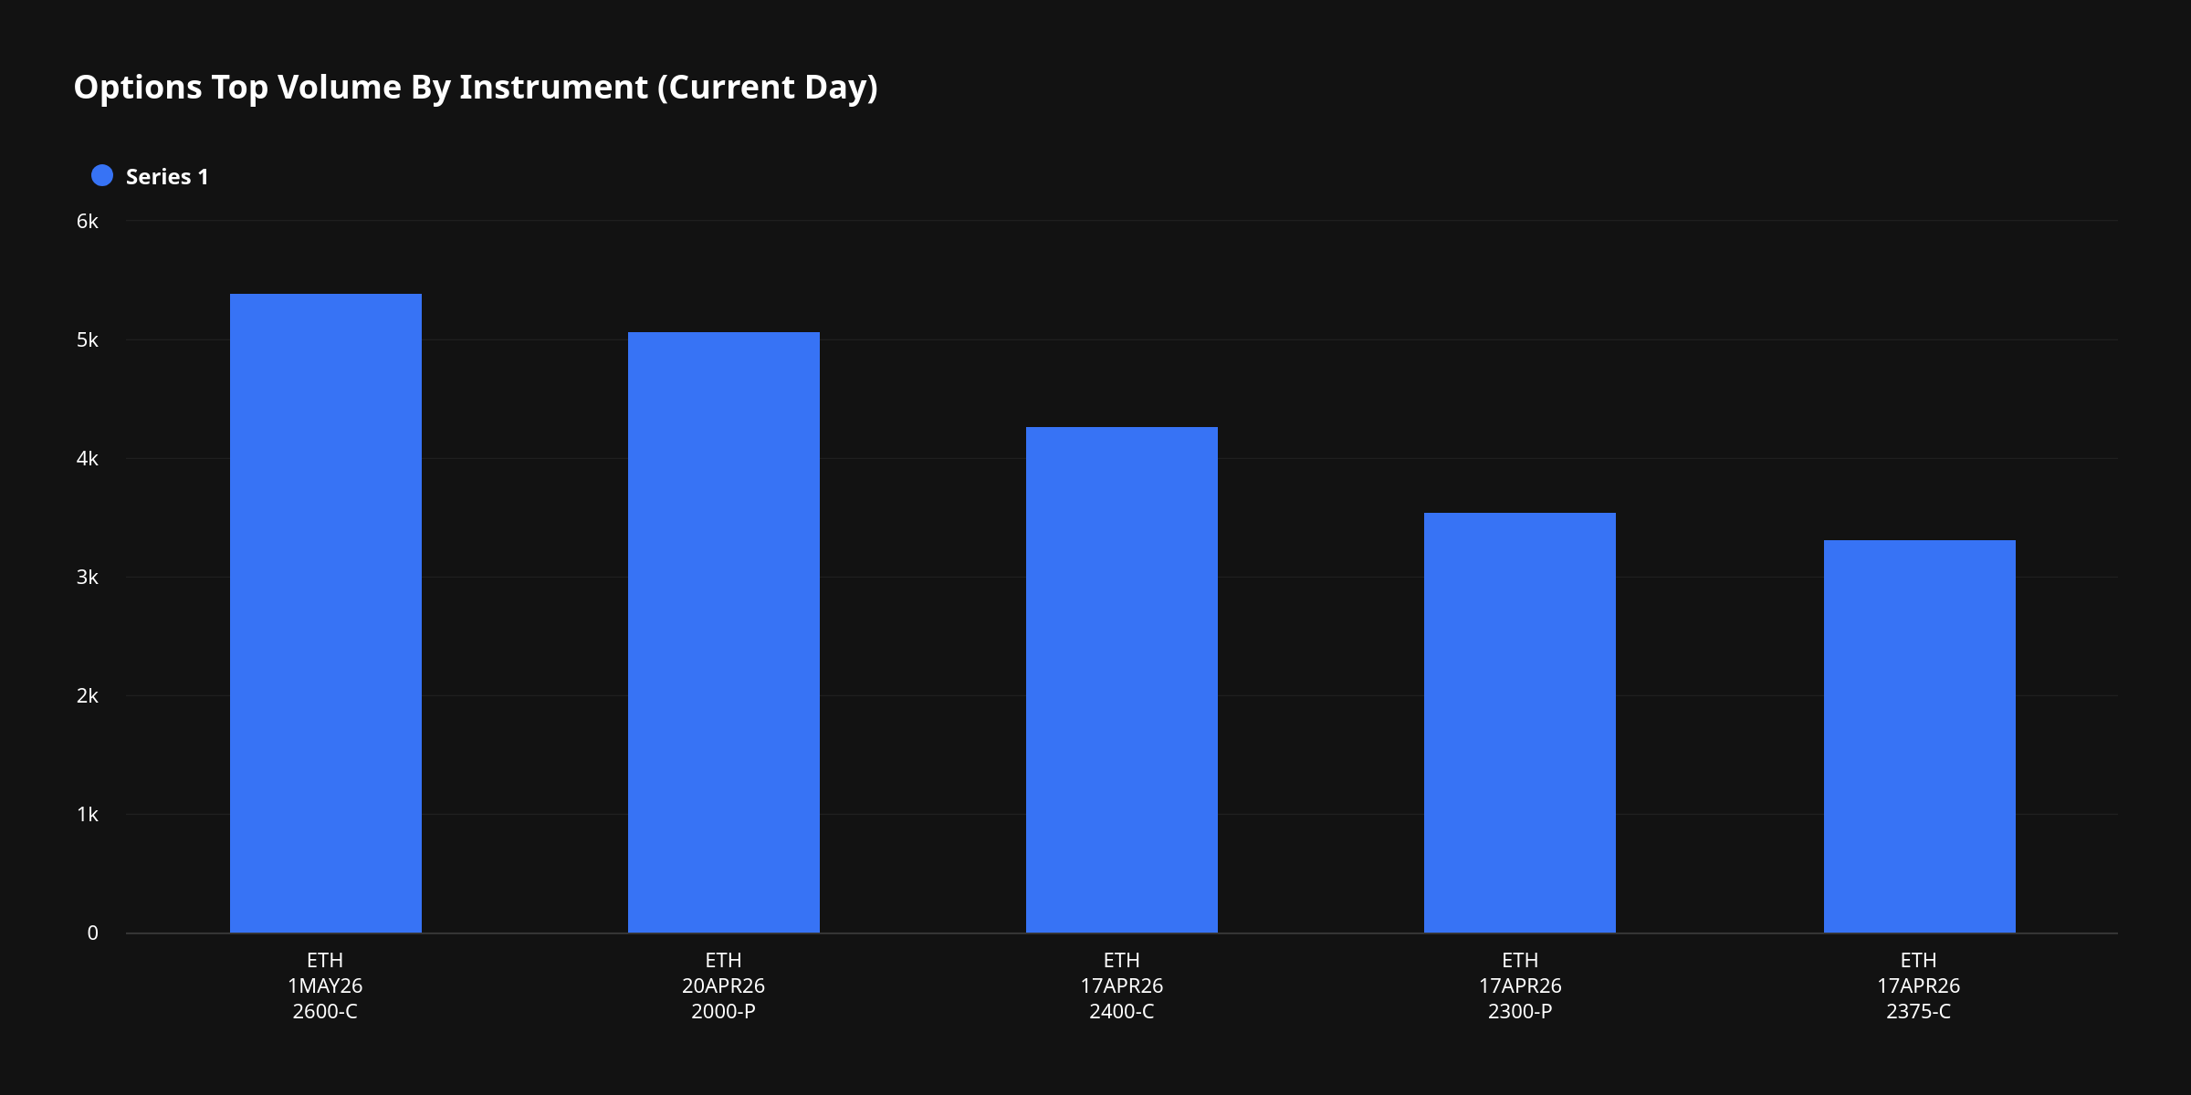Click the 17APR26 2300-P axis label
The image size is (2191, 1095).
coord(1520,985)
